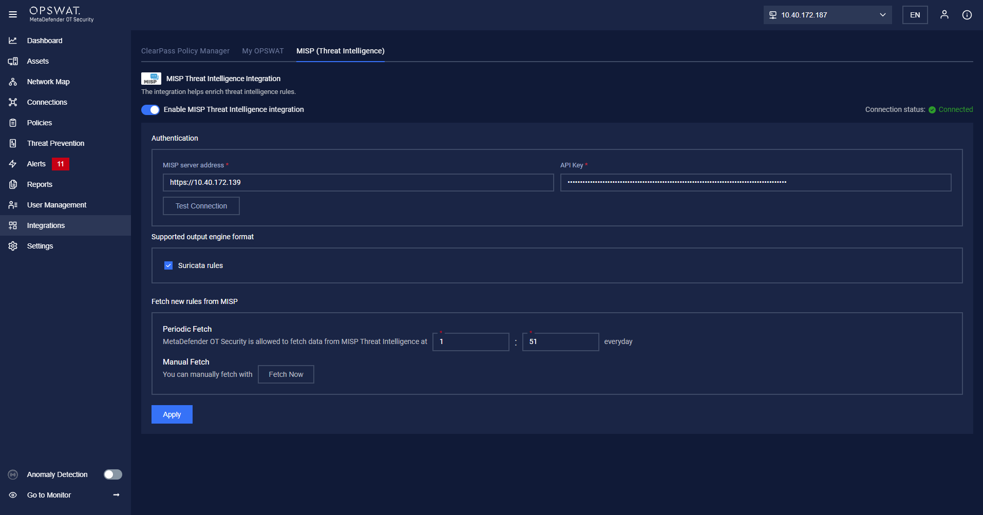Click Fetch new rules from MISP label

tap(195, 301)
